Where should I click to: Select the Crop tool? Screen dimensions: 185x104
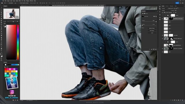[1, 15]
